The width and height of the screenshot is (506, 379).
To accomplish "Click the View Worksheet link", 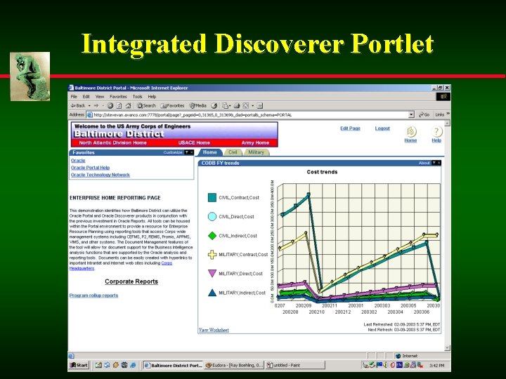I will tap(214, 330).
